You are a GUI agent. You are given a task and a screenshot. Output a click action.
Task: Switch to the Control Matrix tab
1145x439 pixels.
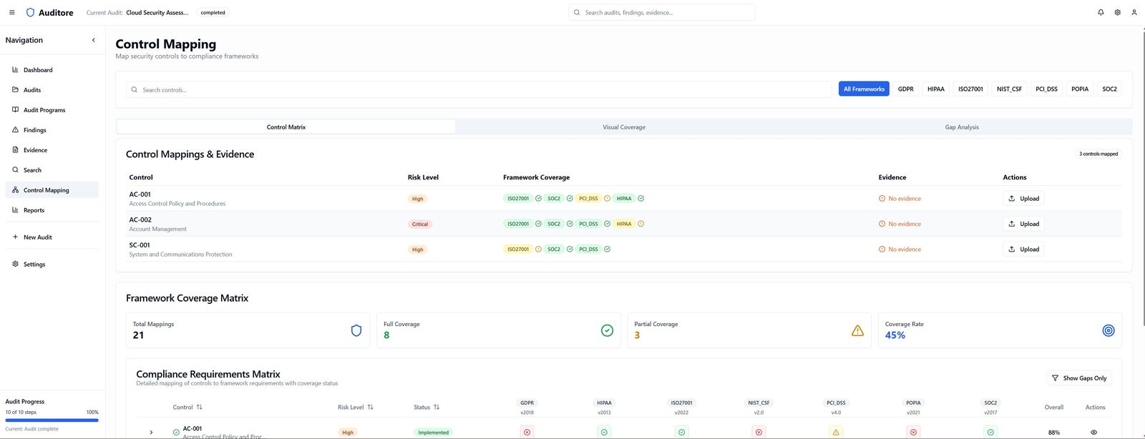(286, 127)
